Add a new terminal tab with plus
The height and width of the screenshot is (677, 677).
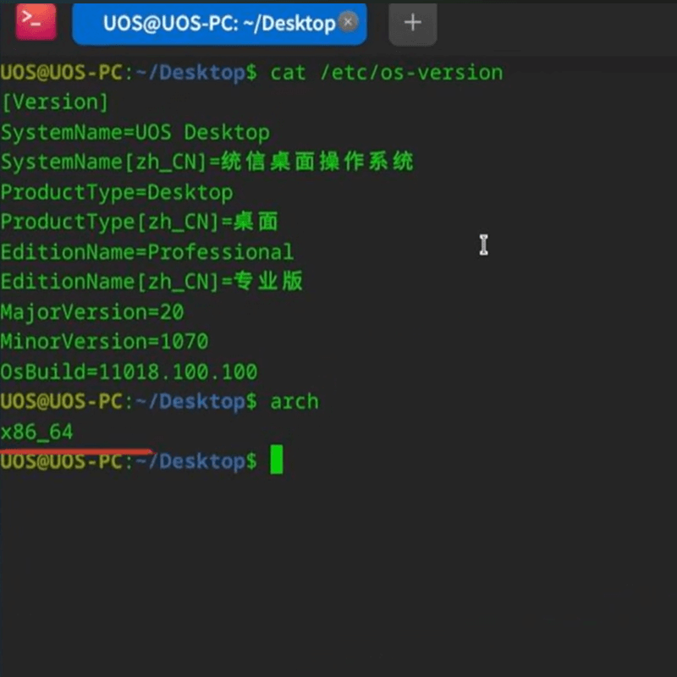pyautogui.click(x=413, y=23)
